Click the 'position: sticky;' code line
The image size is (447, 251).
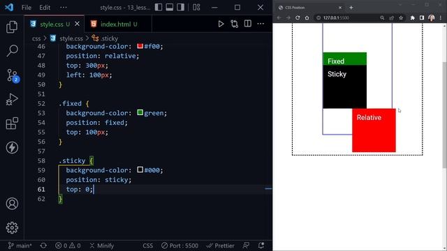click(x=98, y=180)
